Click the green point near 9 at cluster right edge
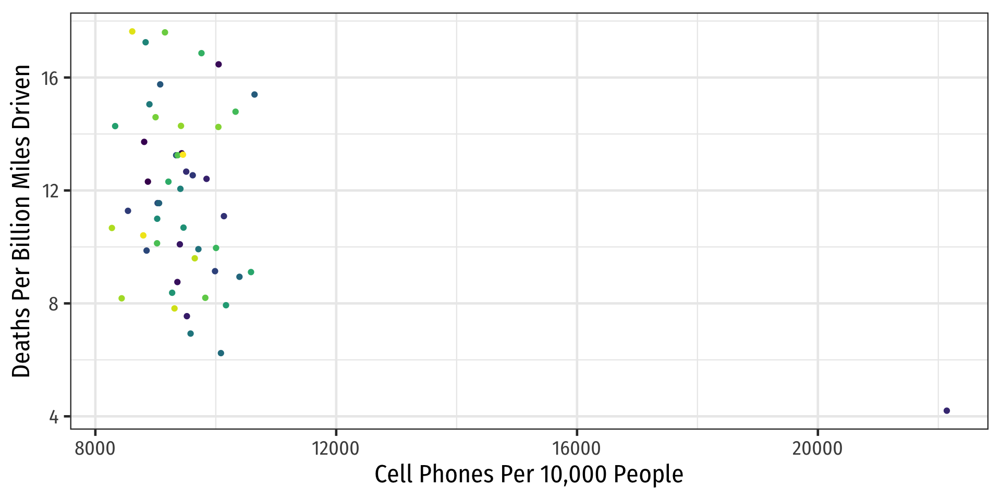The height and width of the screenshot is (500, 1001). 251,272
